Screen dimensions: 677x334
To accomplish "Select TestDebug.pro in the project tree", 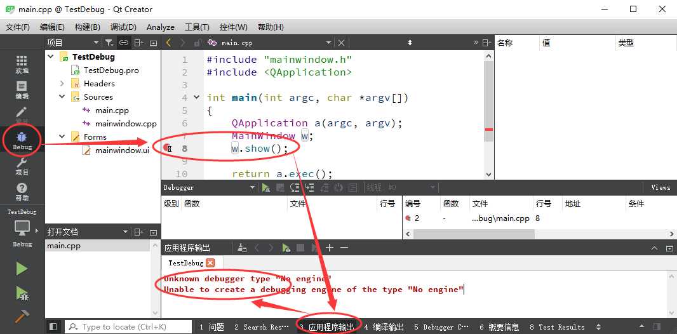I will pyautogui.click(x=111, y=70).
